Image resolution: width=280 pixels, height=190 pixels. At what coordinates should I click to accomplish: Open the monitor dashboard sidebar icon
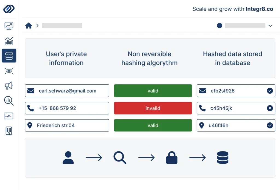[x=9, y=26]
